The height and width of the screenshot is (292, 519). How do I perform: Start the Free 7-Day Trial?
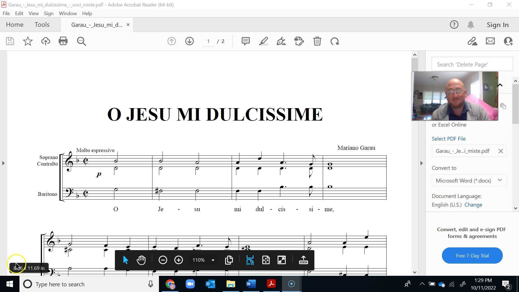472,255
